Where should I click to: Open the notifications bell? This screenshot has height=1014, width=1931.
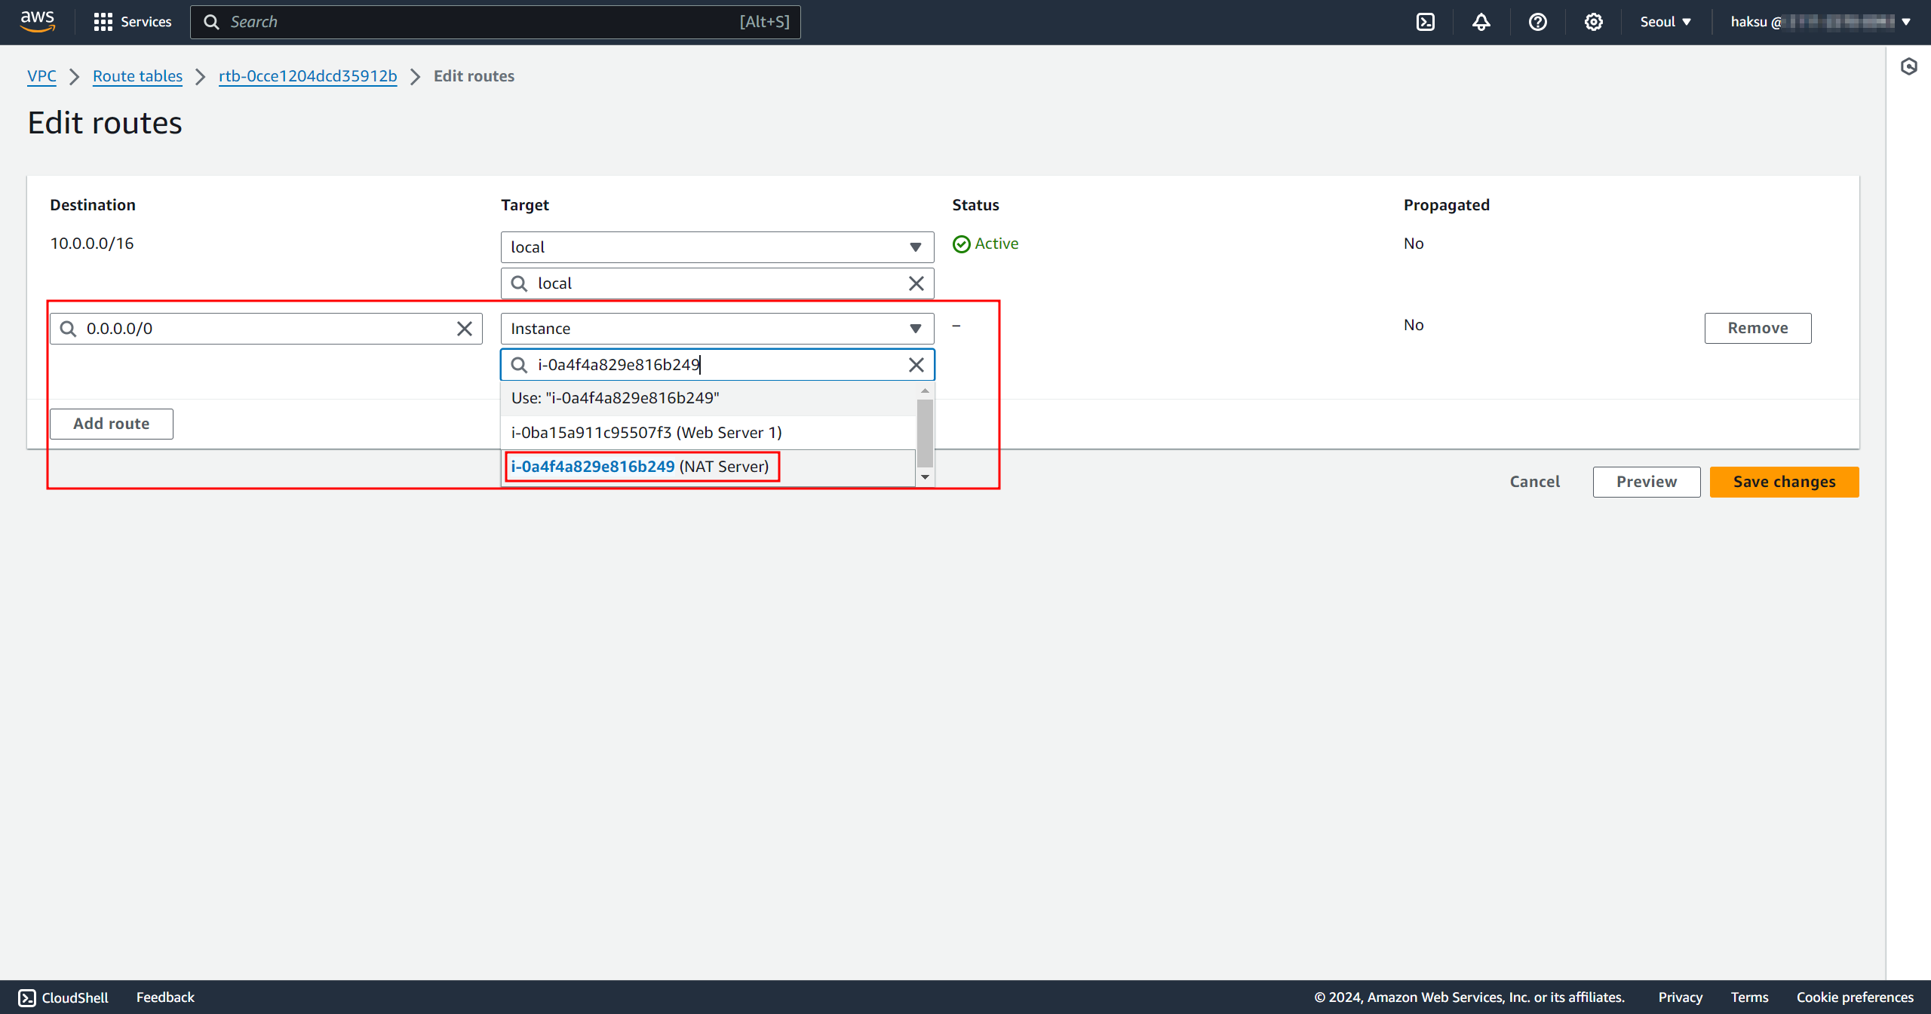[1481, 22]
